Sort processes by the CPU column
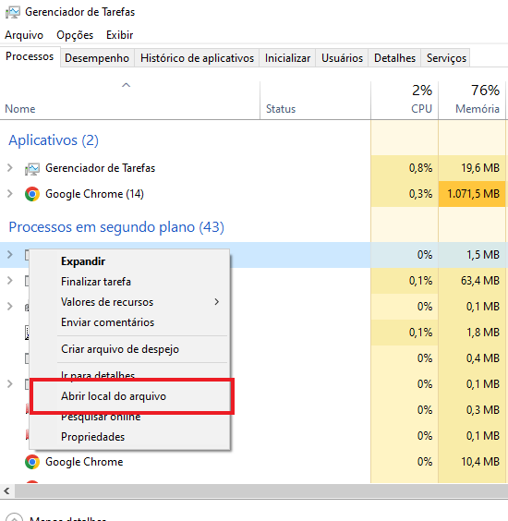508x521 pixels. [x=405, y=100]
